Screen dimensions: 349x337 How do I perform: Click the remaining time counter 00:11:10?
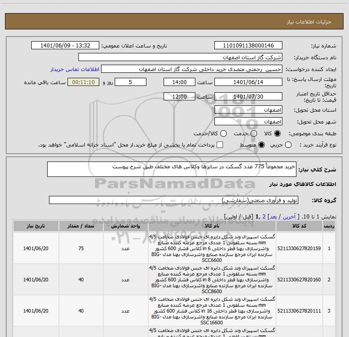(x=83, y=82)
